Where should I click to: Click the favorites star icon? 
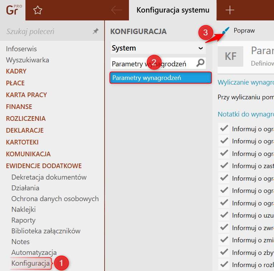point(38,10)
